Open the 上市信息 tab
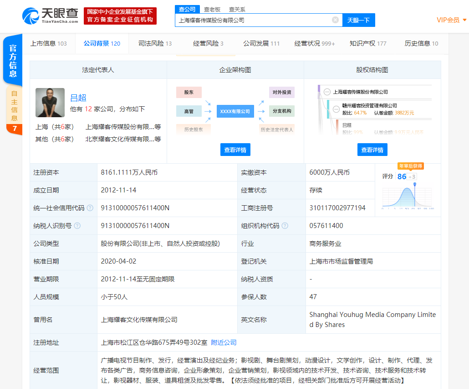 (49, 43)
